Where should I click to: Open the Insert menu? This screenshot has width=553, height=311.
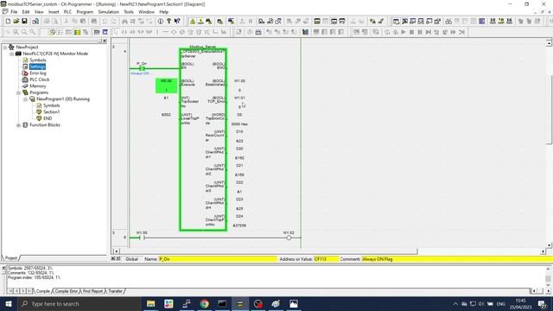pyautogui.click(x=54, y=11)
